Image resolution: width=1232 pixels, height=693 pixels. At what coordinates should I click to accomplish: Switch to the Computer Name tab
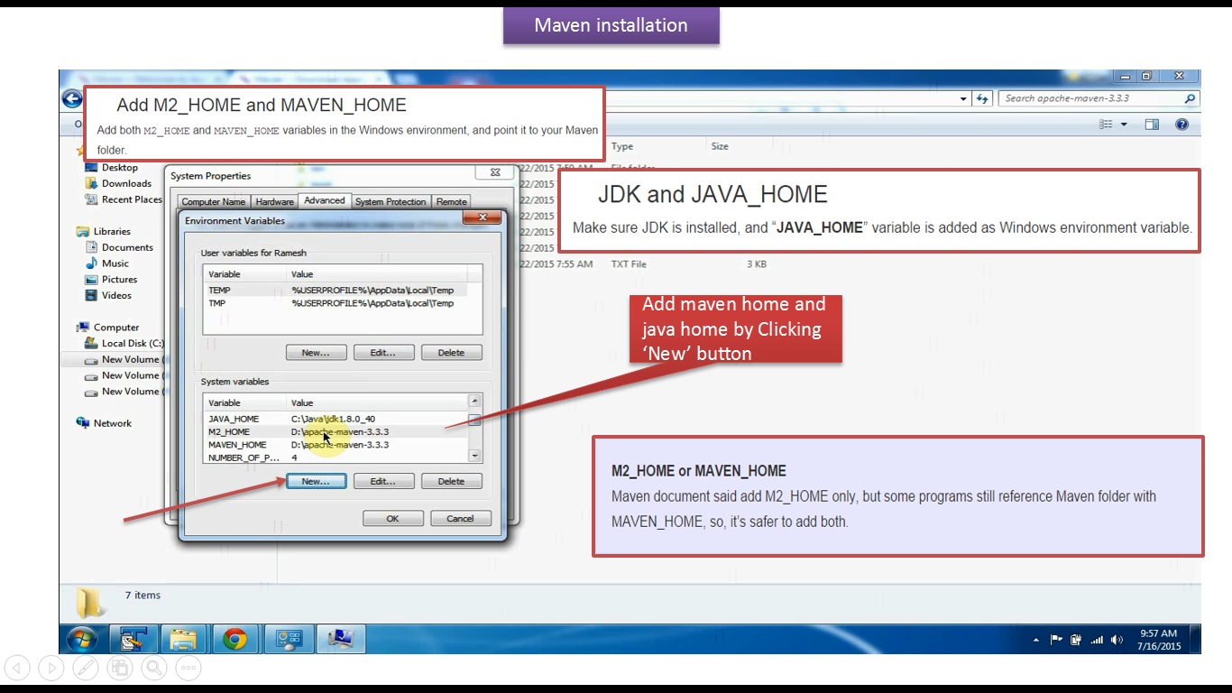[x=214, y=202]
